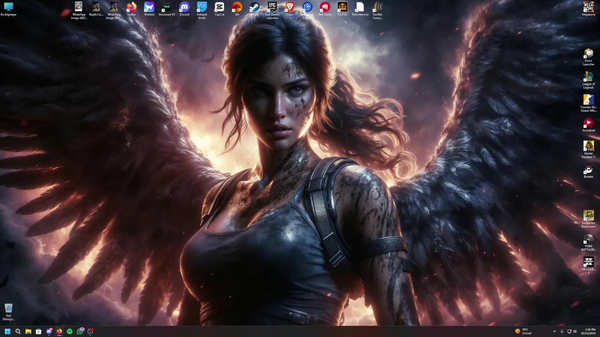Image resolution: width=600 pixels, height=337 pixels.
Task: Click the volume speaker tray icon
Action: [575, 331]
